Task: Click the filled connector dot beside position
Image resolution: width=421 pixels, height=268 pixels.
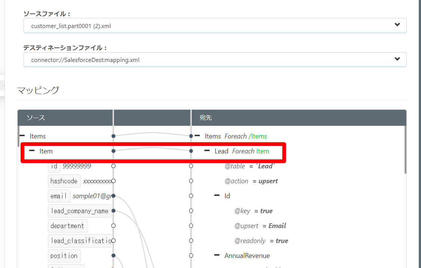Action: coord(114,256)
